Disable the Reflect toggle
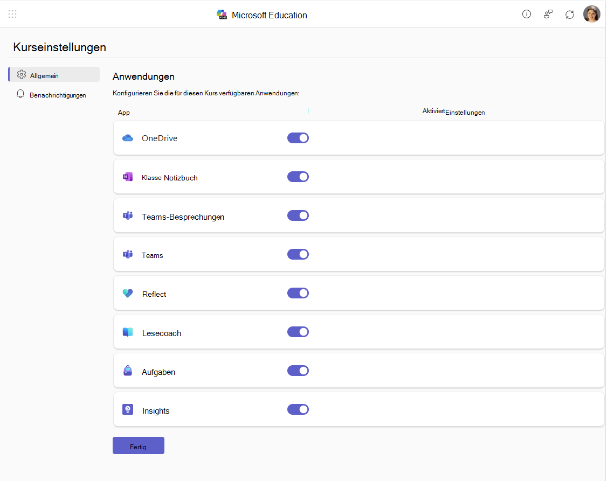This screenshot has height=481, width=608. click(298, 293)
